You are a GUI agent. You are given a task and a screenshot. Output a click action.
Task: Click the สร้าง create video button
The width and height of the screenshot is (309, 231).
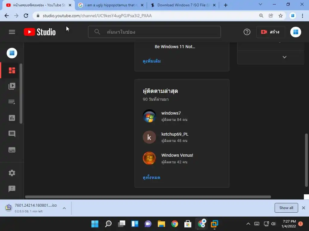coord(270,32)
